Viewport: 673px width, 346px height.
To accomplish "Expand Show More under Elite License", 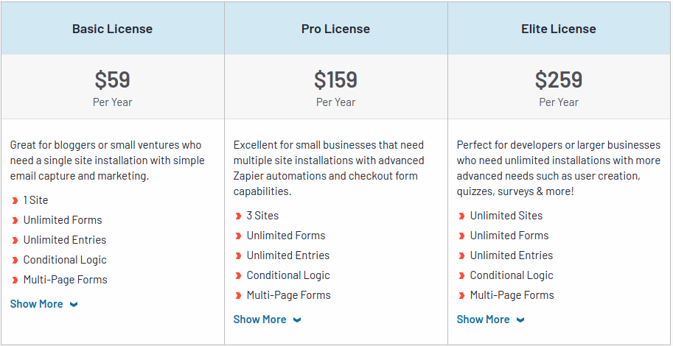I will pos(484,319).
